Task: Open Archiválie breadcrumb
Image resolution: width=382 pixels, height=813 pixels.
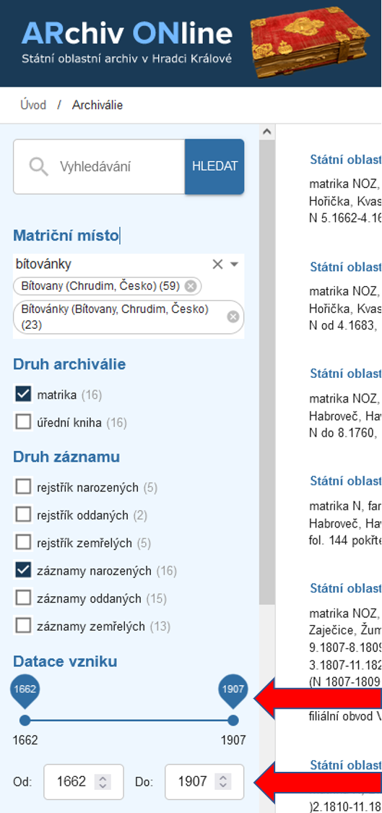Action: pos(97,106)
